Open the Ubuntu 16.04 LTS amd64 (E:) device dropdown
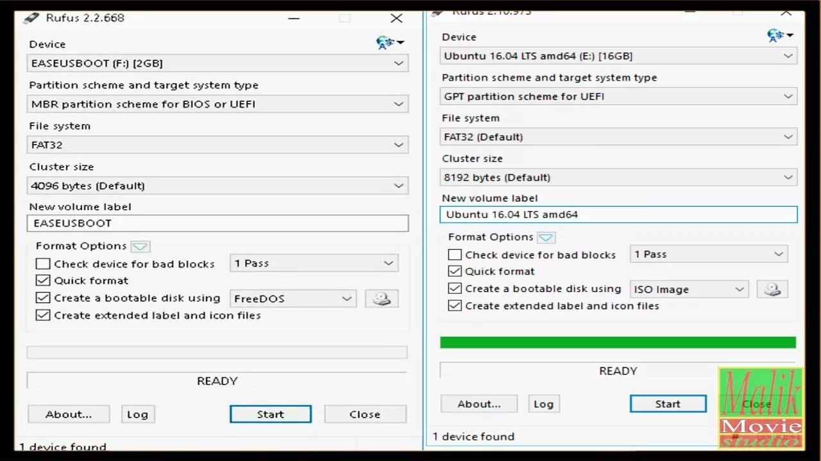 click(x=618, y=56)
